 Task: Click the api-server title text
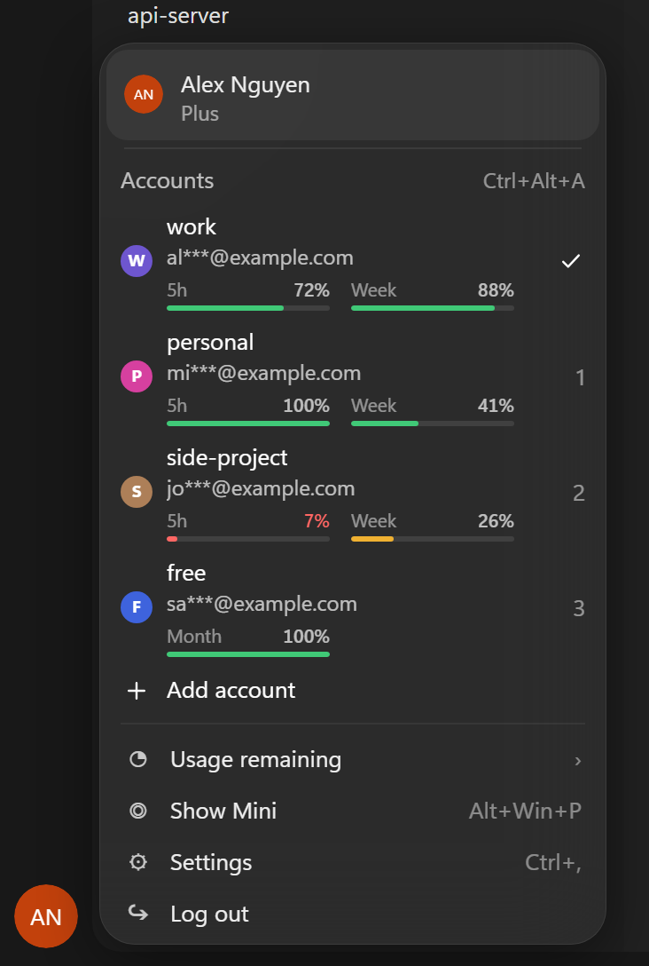click(178, 16)
